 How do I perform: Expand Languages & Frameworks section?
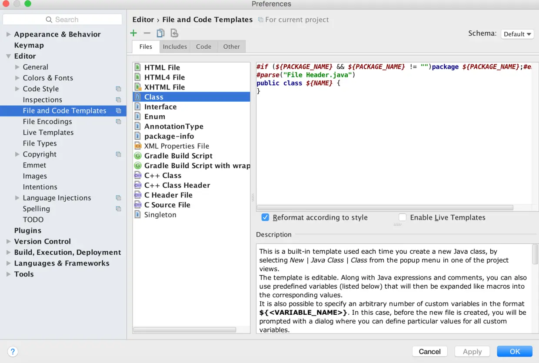point(8,263)
